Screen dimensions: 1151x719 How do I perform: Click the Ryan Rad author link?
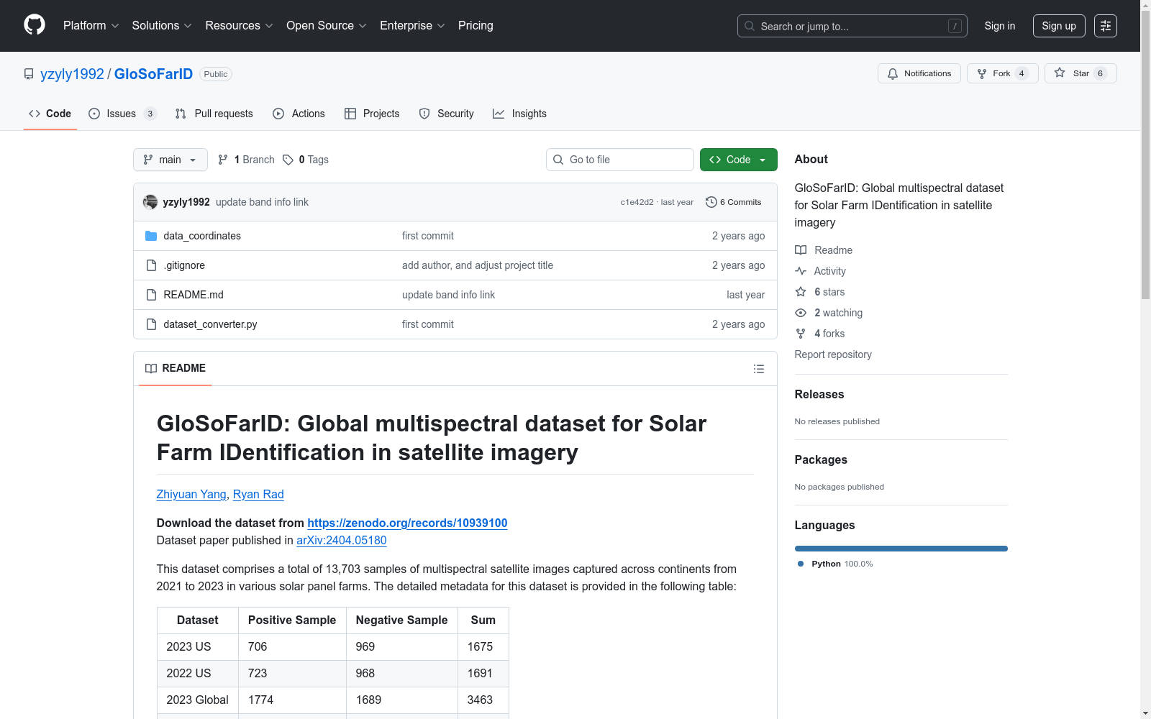pos(258,494)
